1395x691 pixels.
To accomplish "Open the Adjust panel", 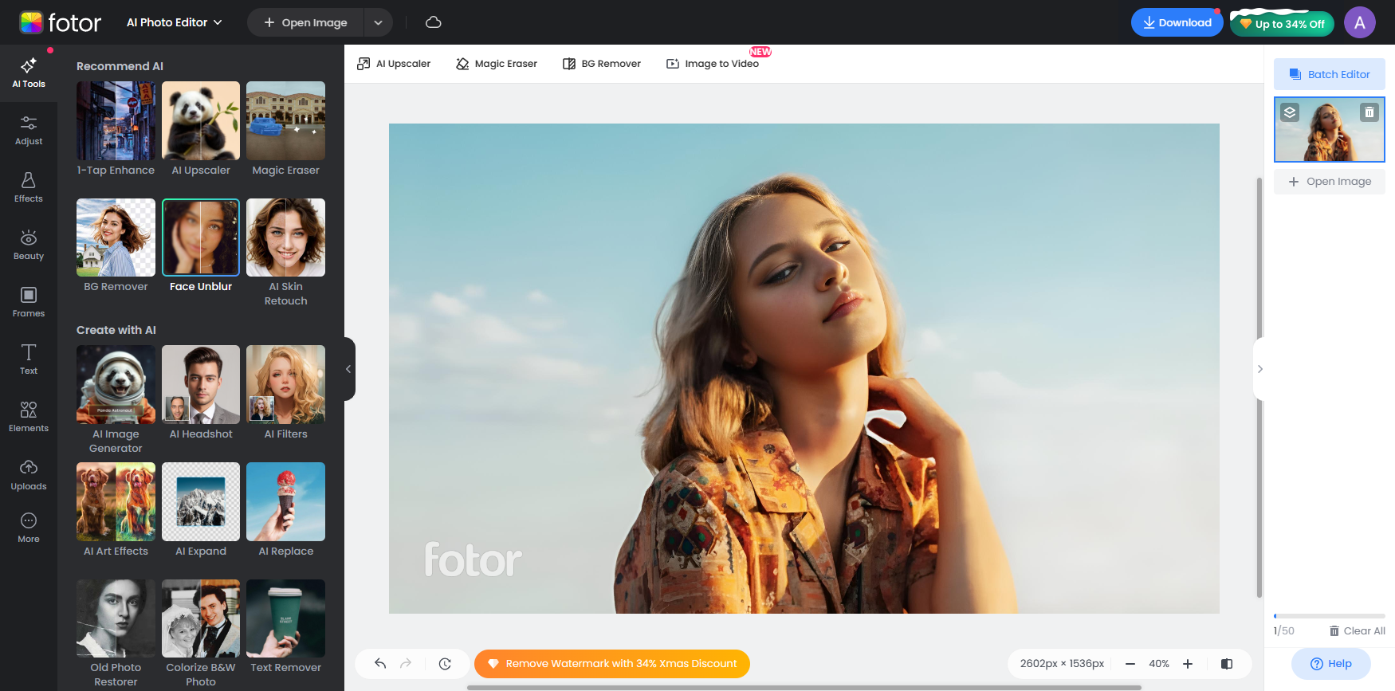I will click(x=29, y=131).
